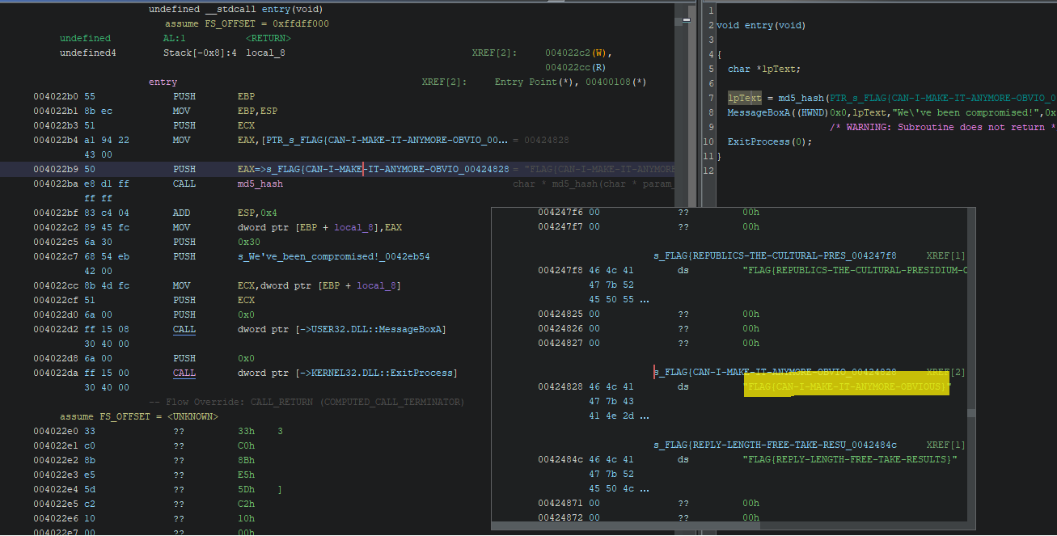This screenshot has width=1057, height=536.
Task: Click the highlighted lpText variable on decompiler line 7
Action: [745, 98]
